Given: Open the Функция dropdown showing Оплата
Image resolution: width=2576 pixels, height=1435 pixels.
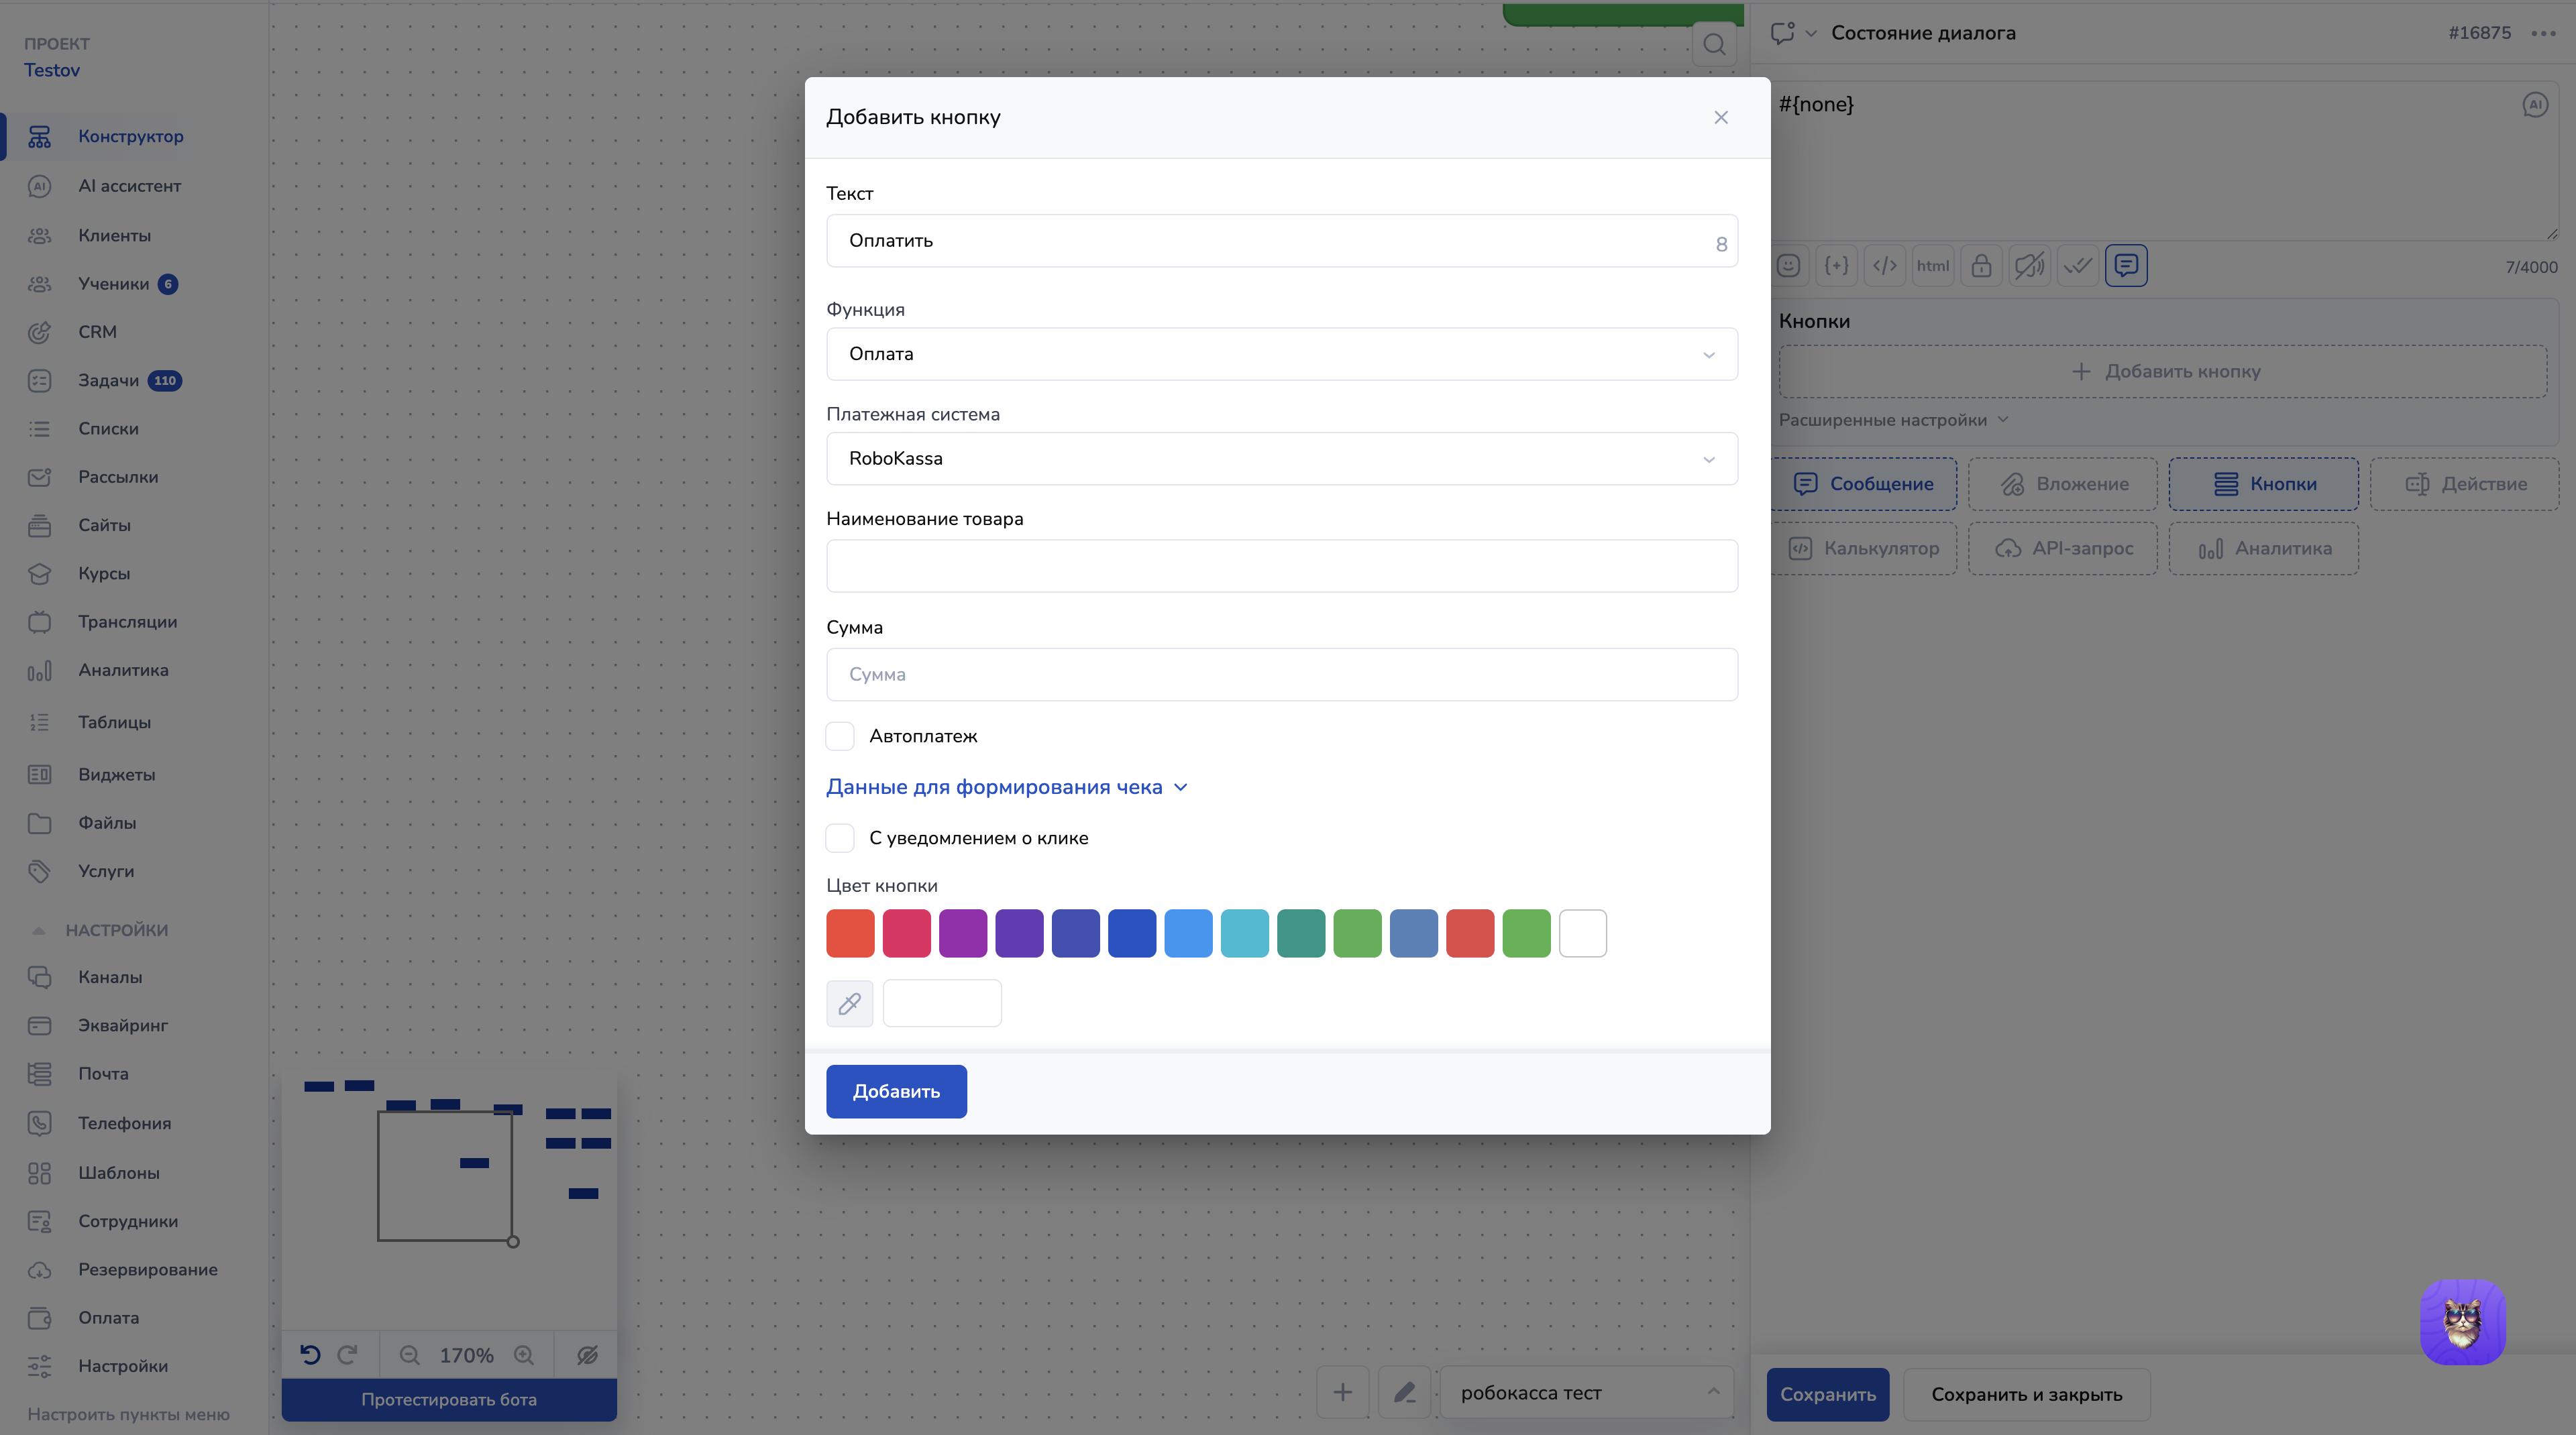Looking at the screenshot, I should [1281, 354].
